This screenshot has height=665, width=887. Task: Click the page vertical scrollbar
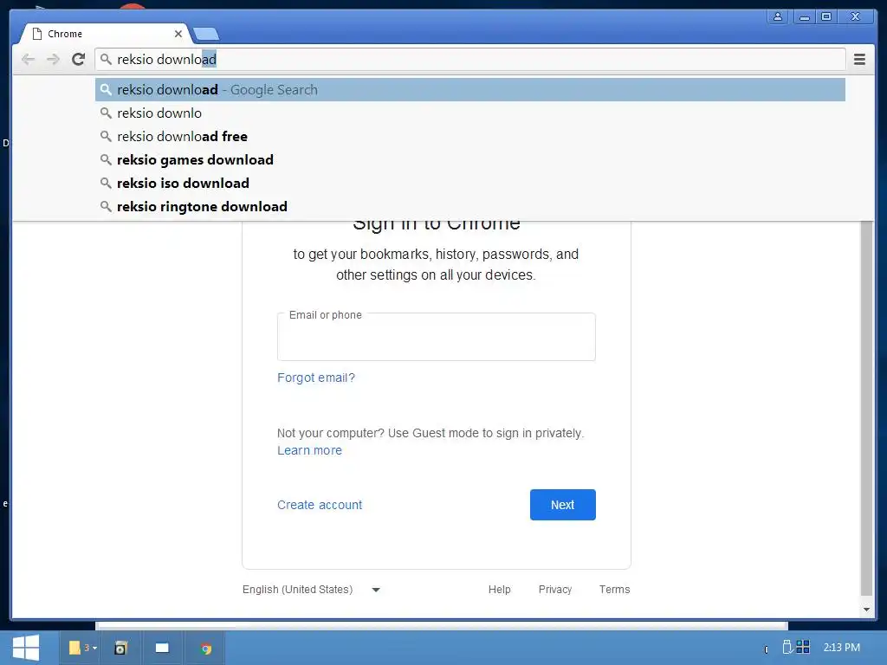(866, 407)
